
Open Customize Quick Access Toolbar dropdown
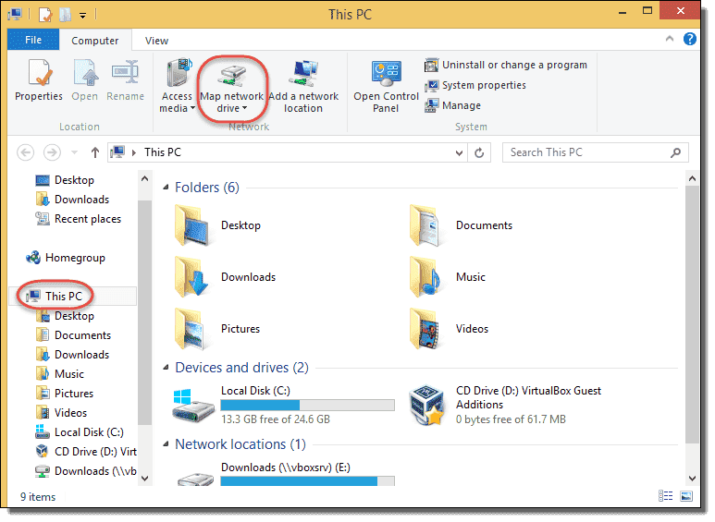[82, 16]
